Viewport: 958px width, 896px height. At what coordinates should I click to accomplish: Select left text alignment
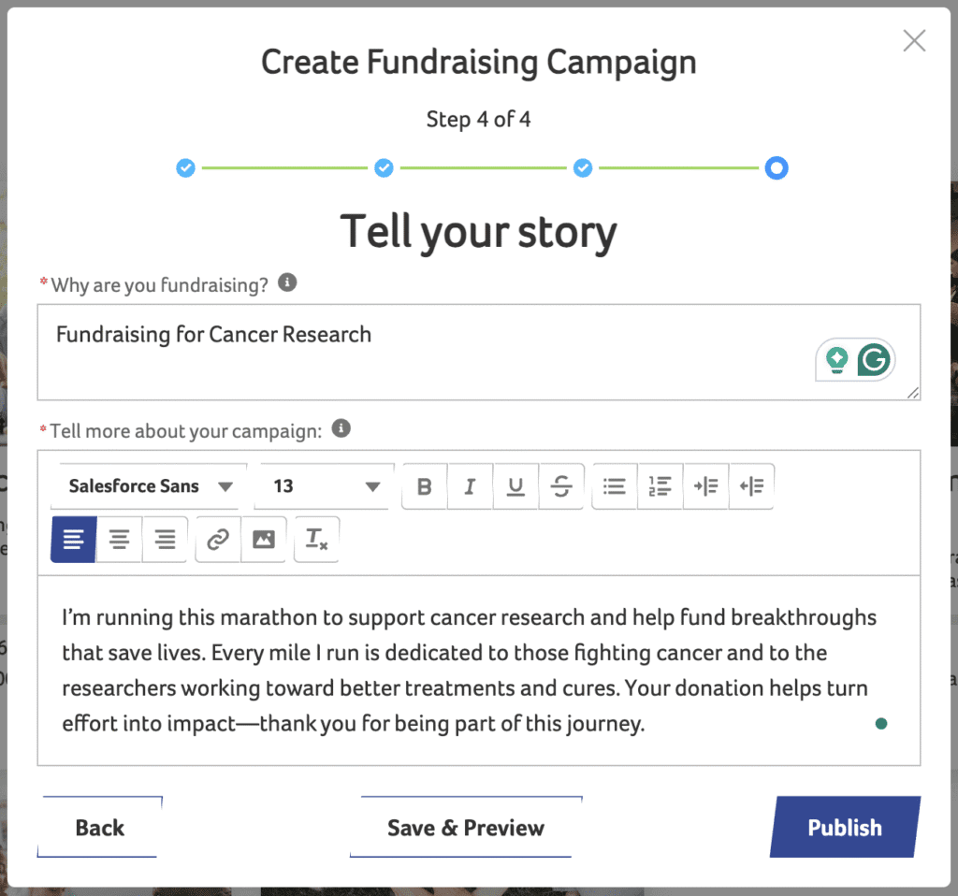[x=74, y=540]
